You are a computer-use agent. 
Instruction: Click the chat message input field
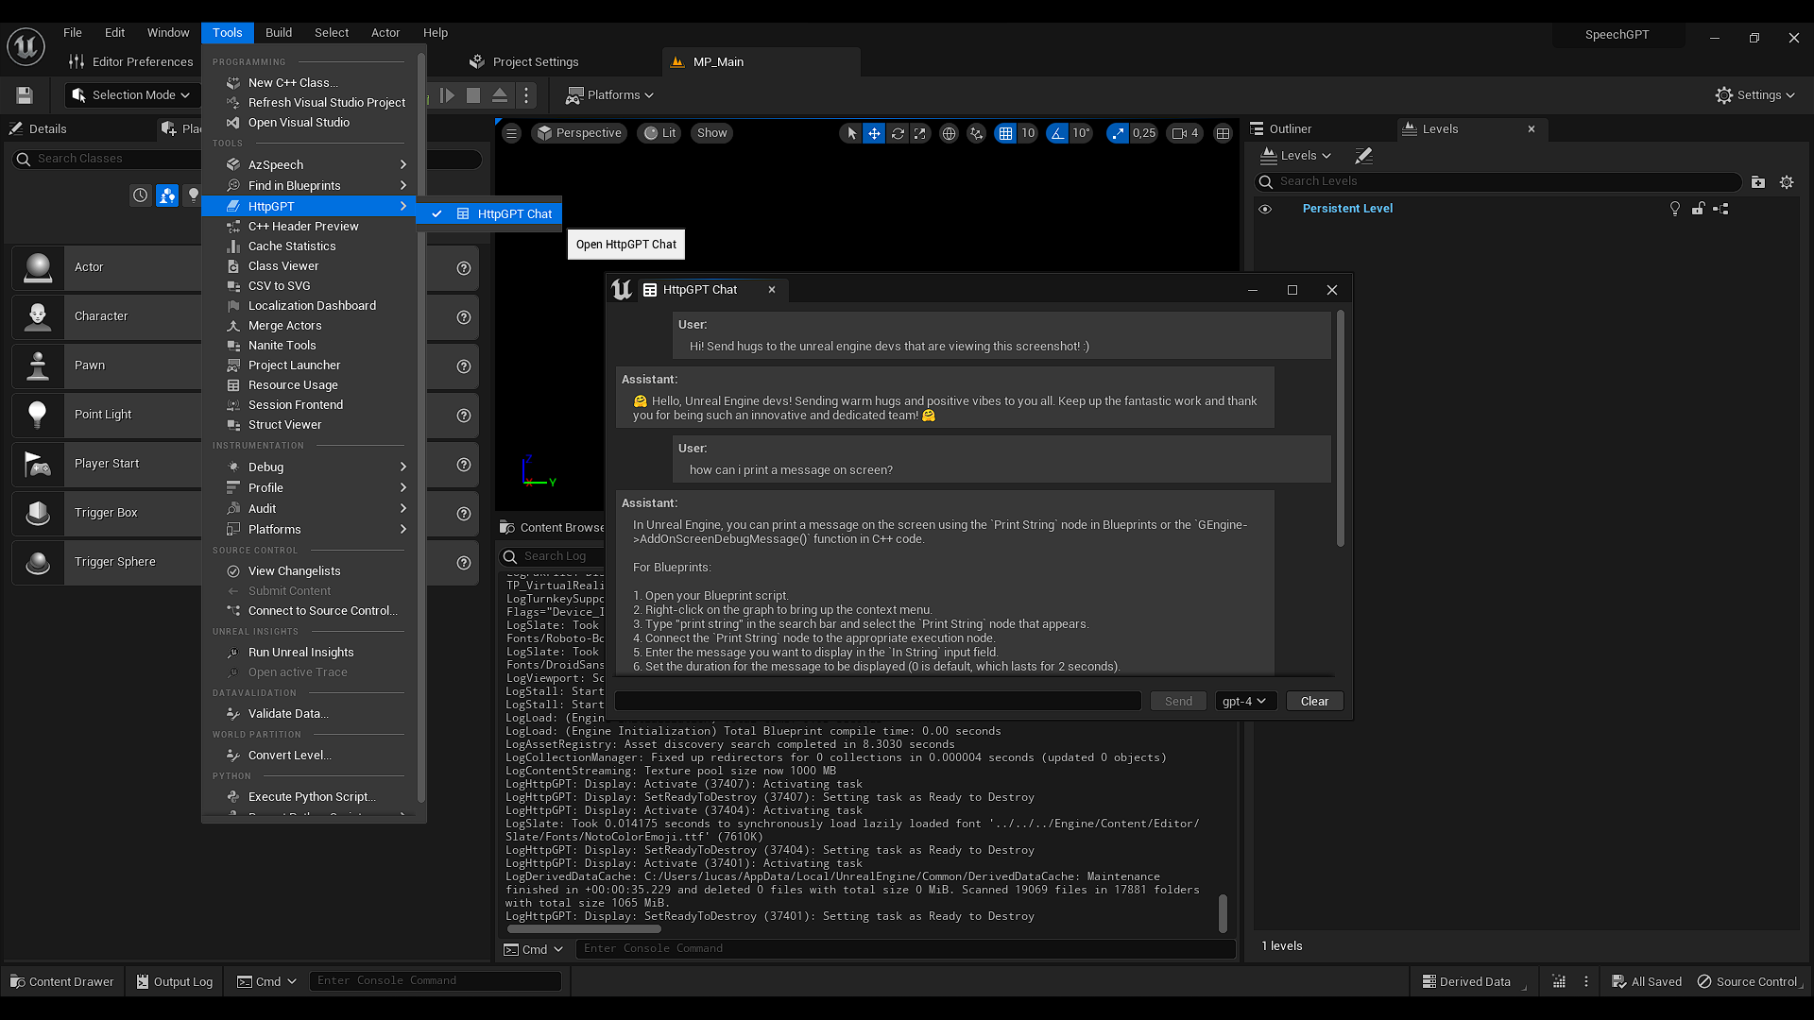877,701
